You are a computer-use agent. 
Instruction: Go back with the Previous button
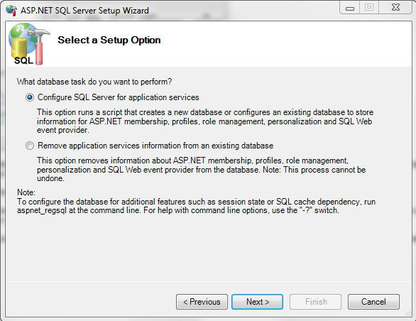[202, 302]
